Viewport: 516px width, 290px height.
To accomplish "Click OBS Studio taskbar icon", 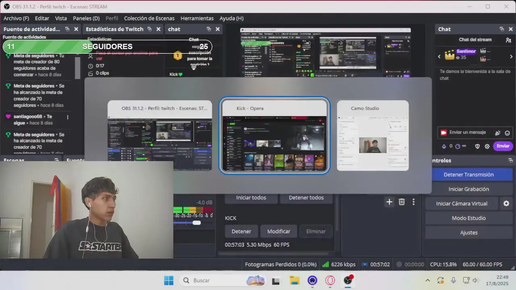I will pyautogui.click(x=348, y=280).
